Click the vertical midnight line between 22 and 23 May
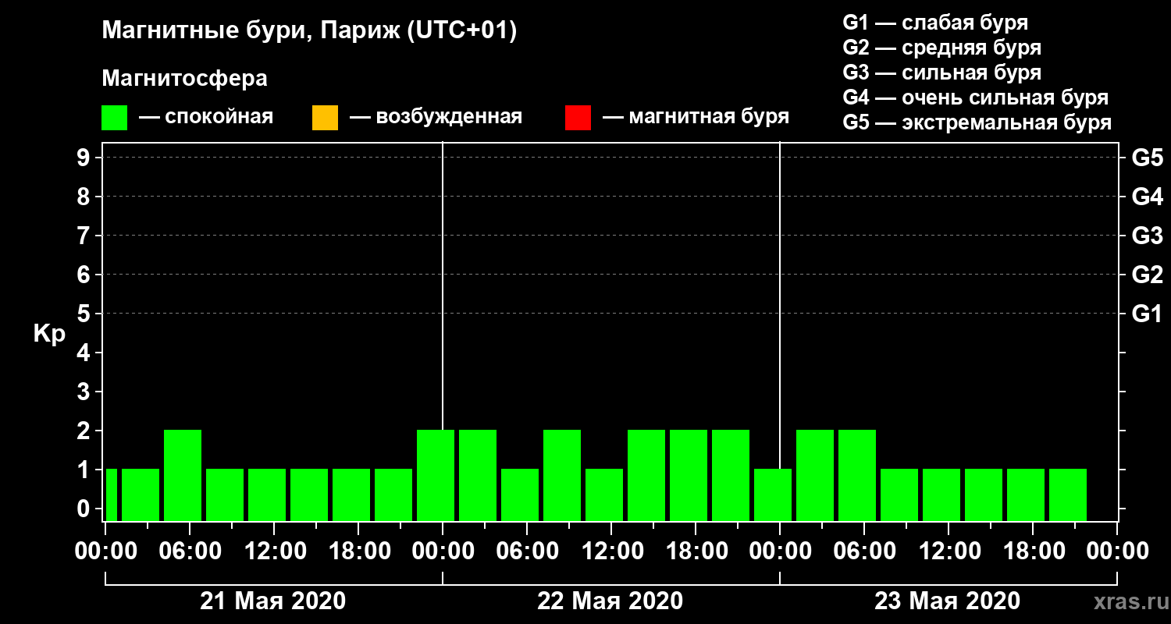This screenshot has width=1171, height=624. click(780, 304)
